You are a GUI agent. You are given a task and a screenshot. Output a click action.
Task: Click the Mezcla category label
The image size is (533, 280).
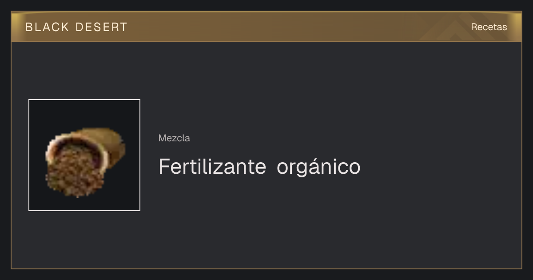[x=174, y=138]
